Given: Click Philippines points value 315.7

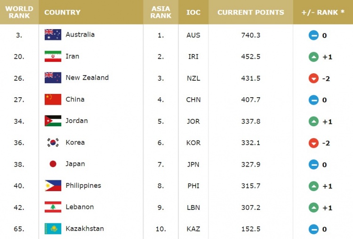Looking at the screenshot, I should 251,186.
